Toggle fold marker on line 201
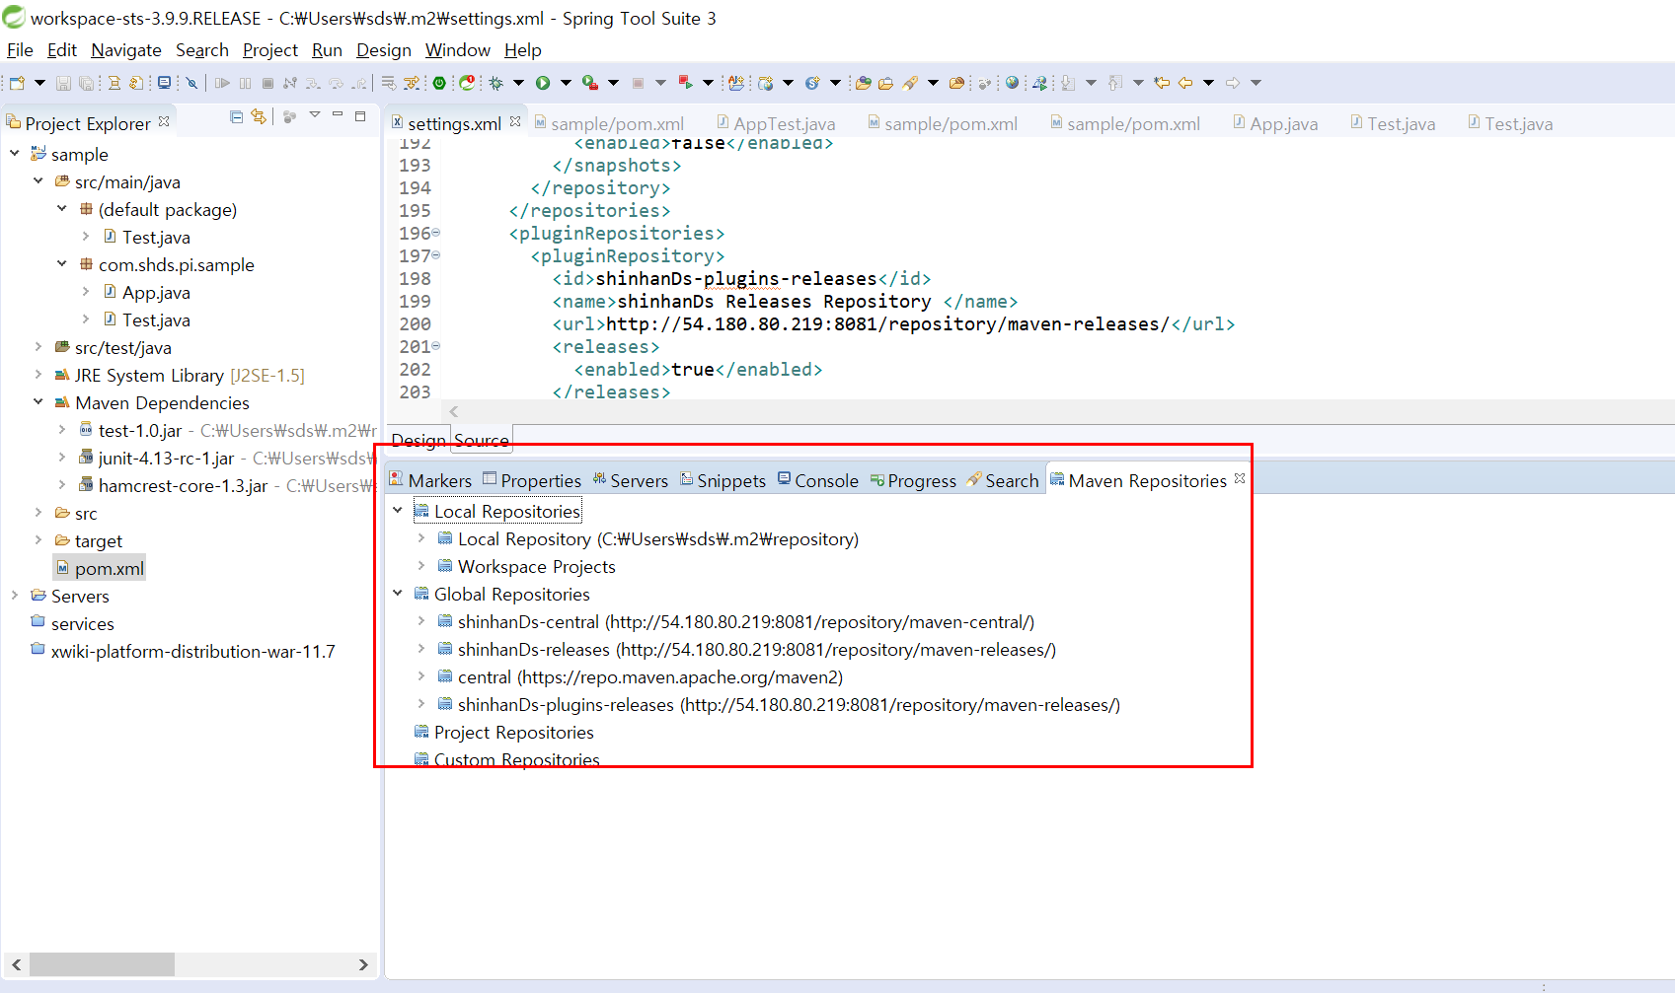 tap(436, 346)
